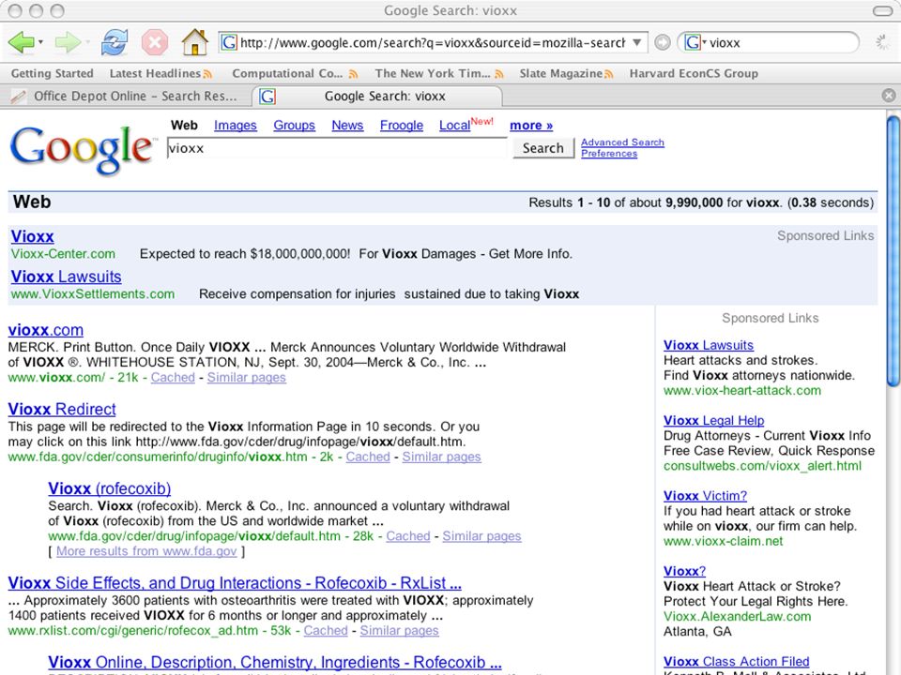This screenshot has height=675, width=901.
Task: Click the vertical scrollbar thumb
Action: click(x=893, y=252)
